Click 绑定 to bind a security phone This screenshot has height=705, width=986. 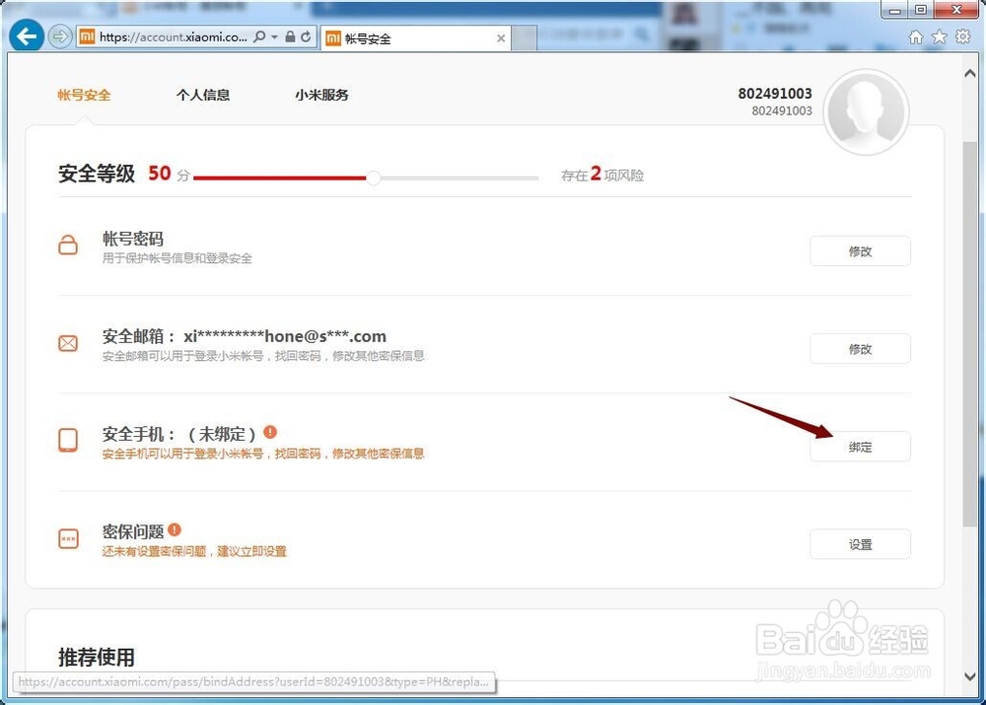860,446
